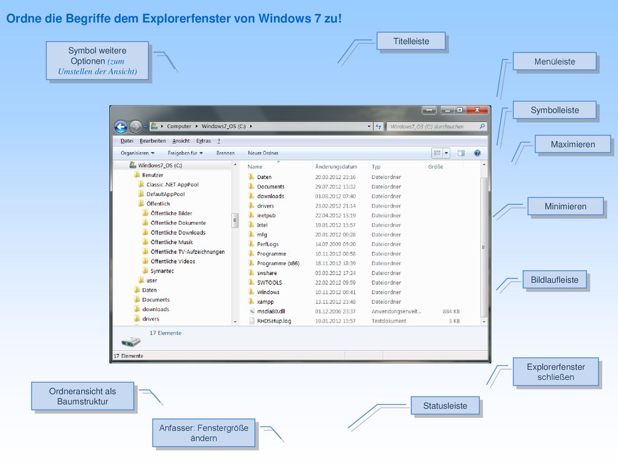Viewport: 618px width, 463px height.
Task: Click the magnifier icon in search box
Action: point(482,127)
